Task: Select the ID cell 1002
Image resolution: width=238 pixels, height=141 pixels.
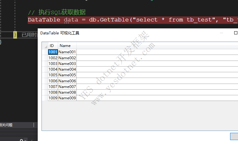Action: pos(53,58)
